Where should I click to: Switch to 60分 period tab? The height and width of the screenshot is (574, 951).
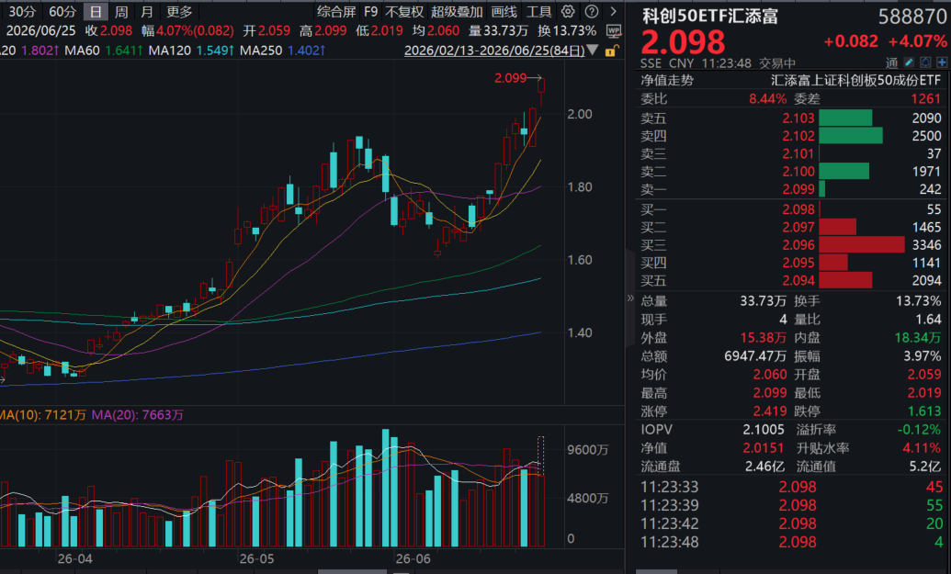tap(62, 12)
